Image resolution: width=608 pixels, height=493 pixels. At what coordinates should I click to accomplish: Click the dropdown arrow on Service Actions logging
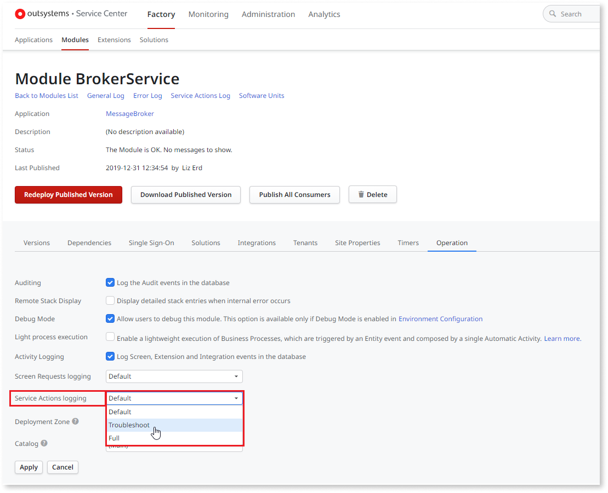click(236, 398)
